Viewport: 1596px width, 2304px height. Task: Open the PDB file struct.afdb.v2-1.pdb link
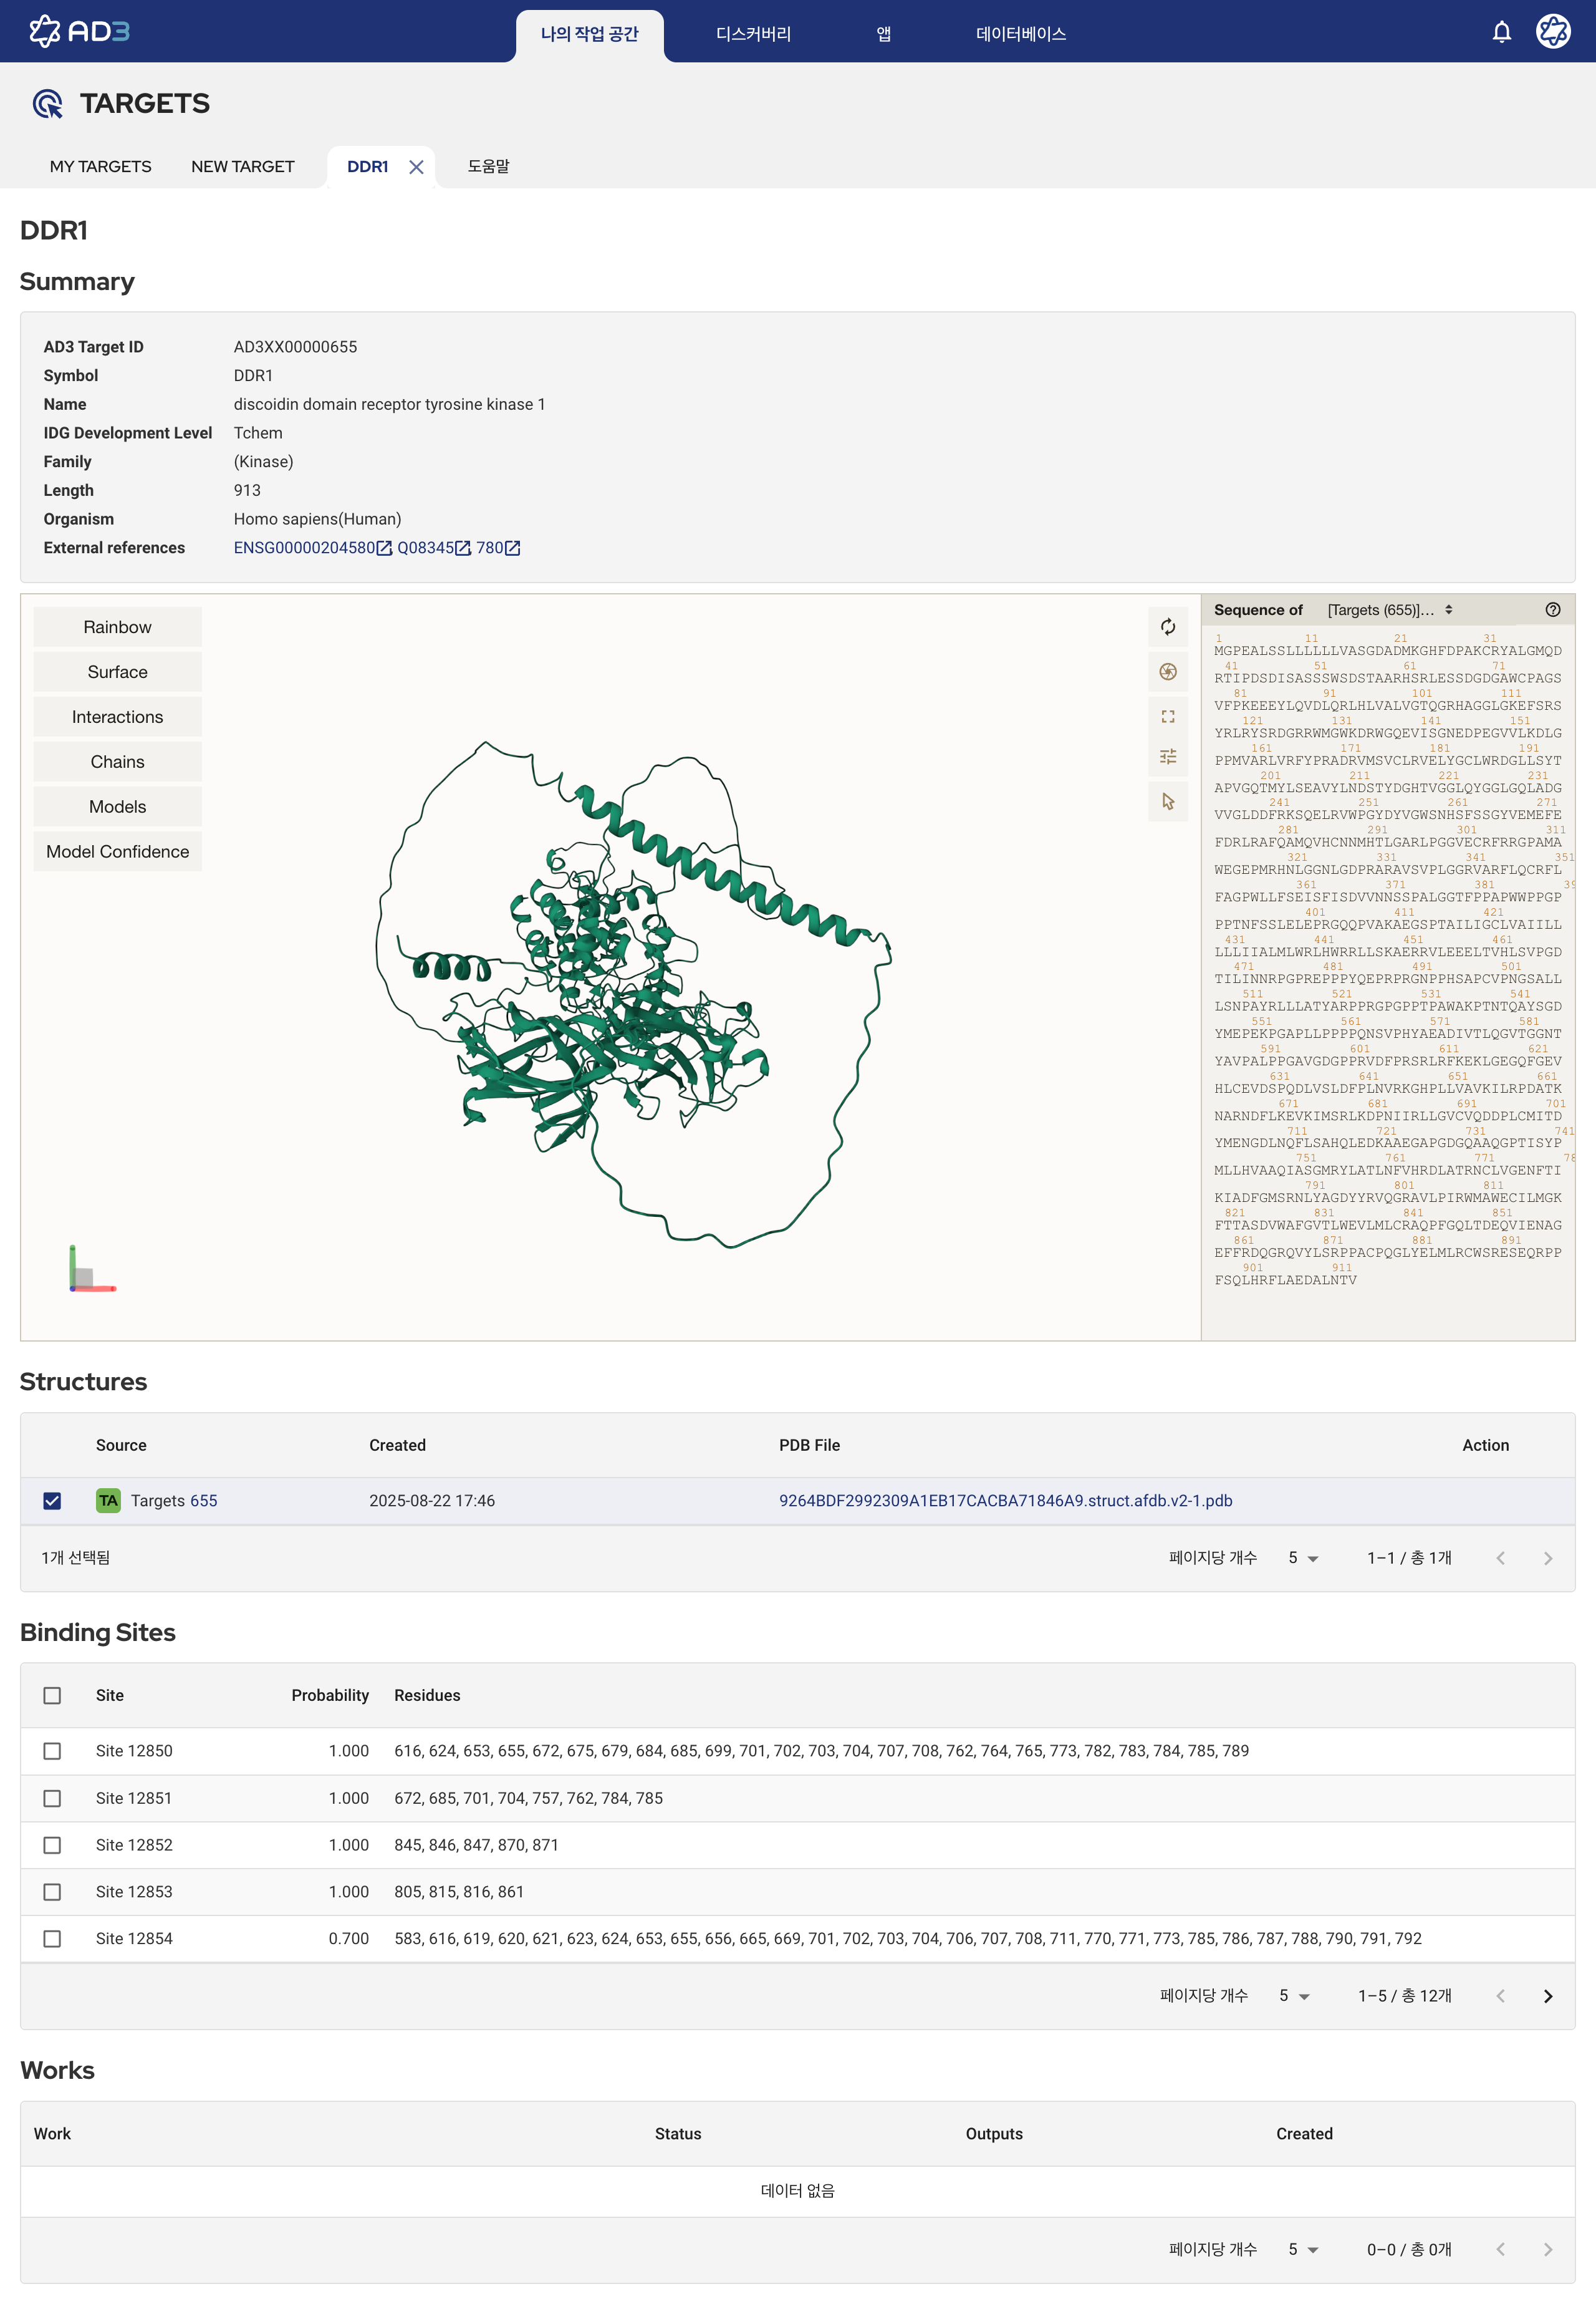pyautogui.click(x=1005, y=1501)
